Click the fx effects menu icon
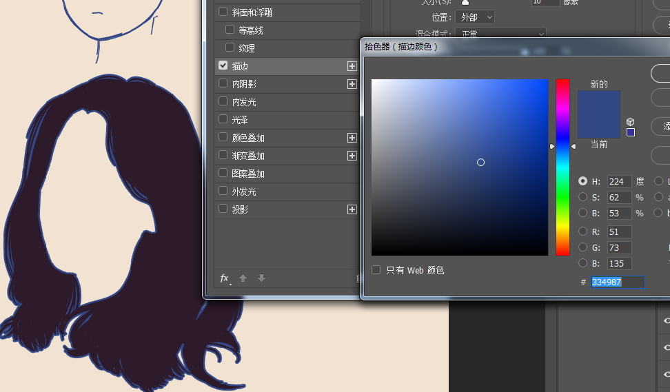The image size is (670, 392). (x=224, y=278)
